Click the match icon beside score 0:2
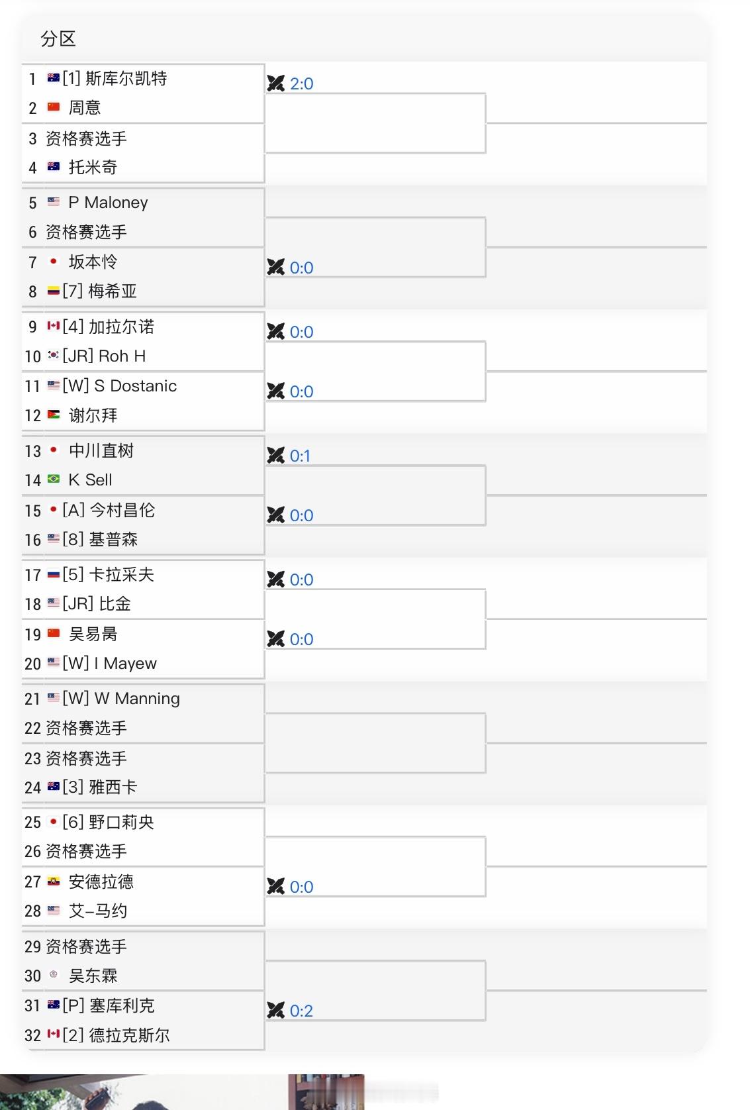This screenshot has height=1110, width=750. (276, 1011)
